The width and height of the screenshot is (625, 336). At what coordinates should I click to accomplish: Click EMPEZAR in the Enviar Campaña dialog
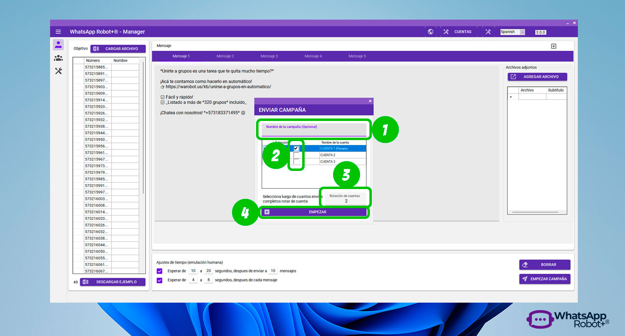314,212
